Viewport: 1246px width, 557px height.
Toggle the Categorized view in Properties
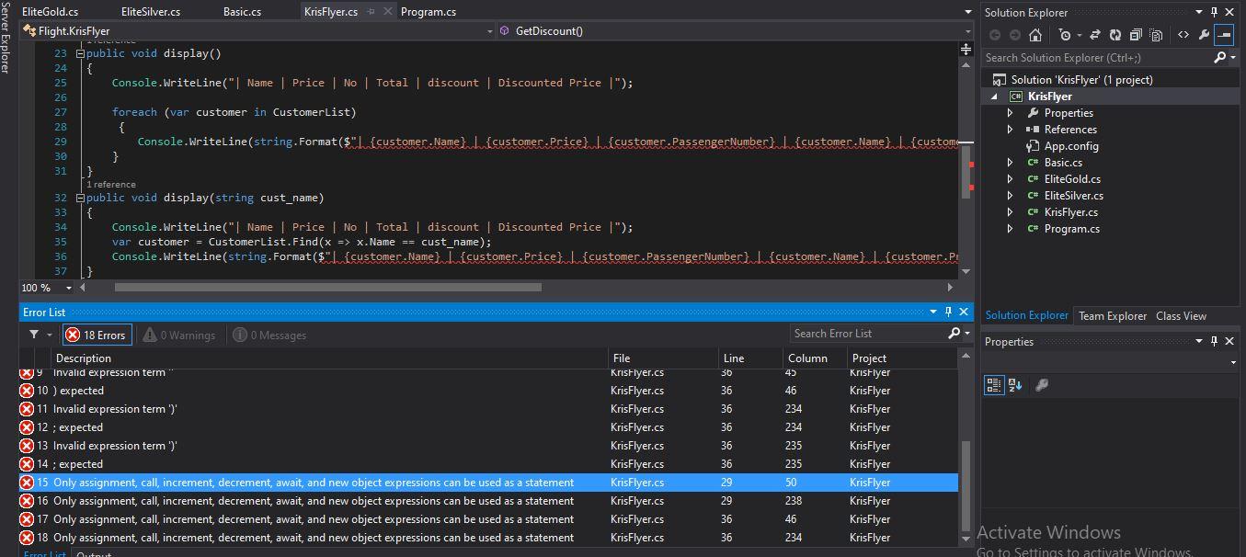(x=994, y=385)
